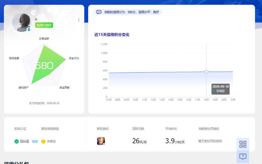Click the 平均时长 label
262x164 pixels.
[x=171, y=129]
